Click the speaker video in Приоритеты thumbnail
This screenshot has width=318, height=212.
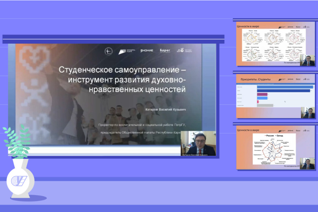(307, 112)
